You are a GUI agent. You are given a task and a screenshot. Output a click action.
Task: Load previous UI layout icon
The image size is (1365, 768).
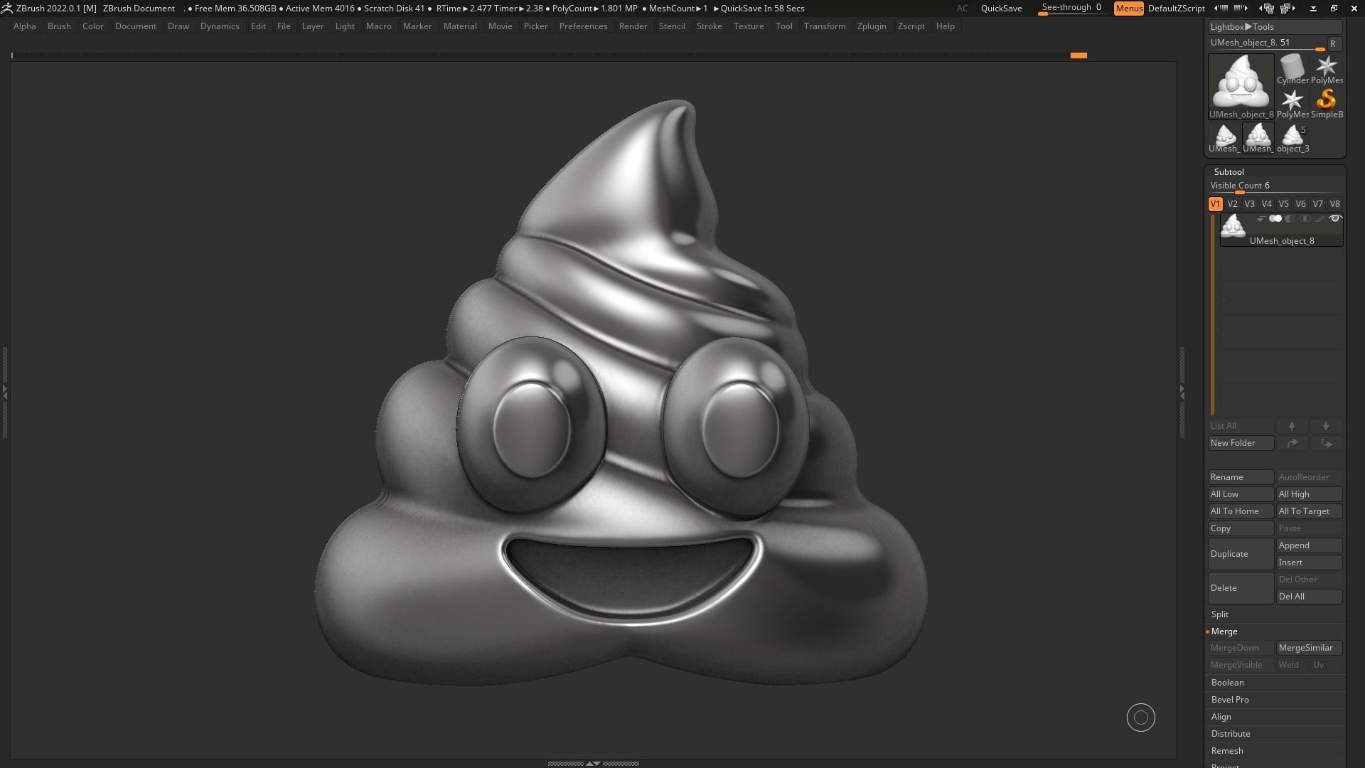[x=1266, y=9]
